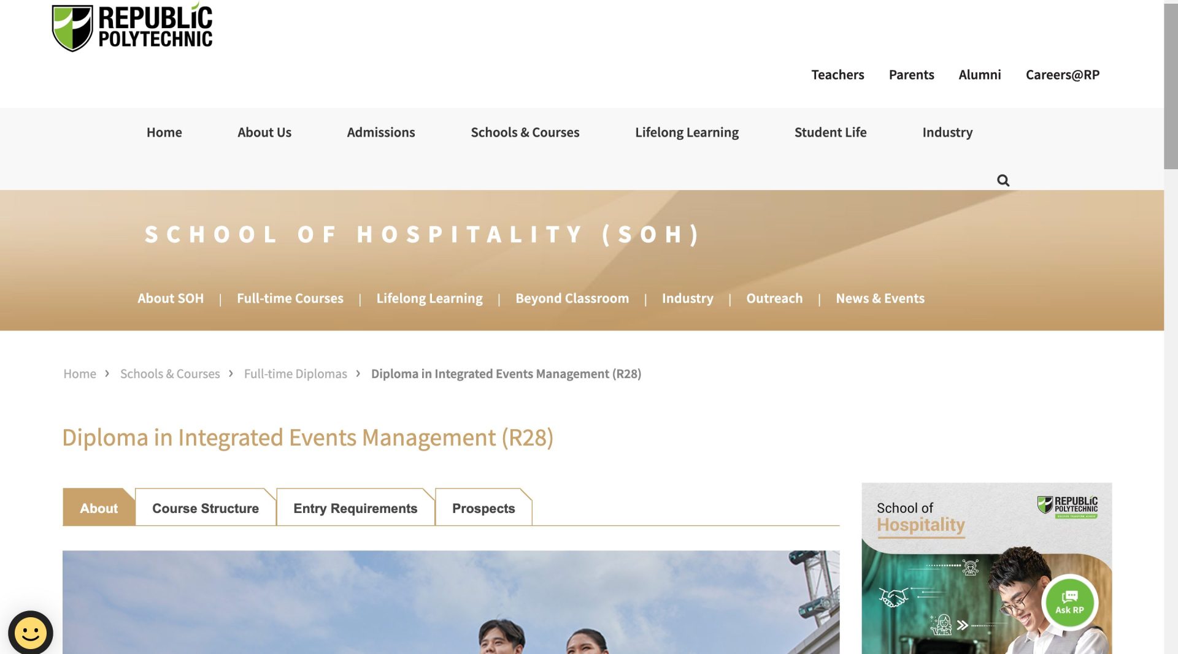Image resolution: width=1178 pixels, height=654 pixels.
Task: Click the Republic Polytechnic logo
Action: [133, 27]
